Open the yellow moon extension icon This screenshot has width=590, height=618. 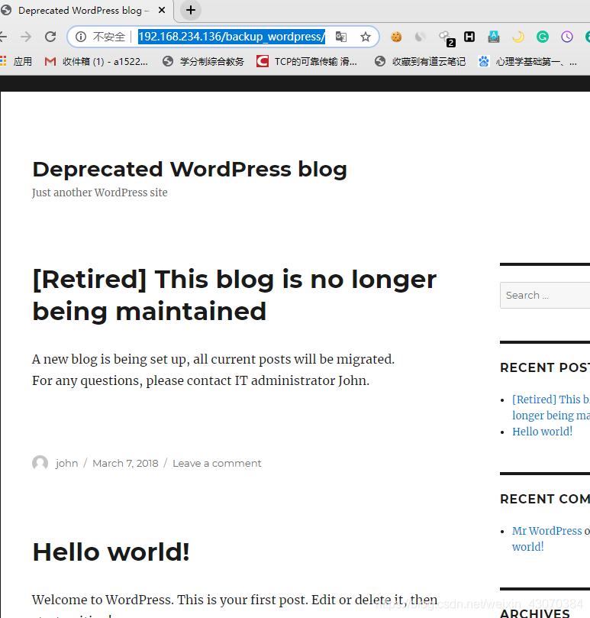[x=518, y=37]
